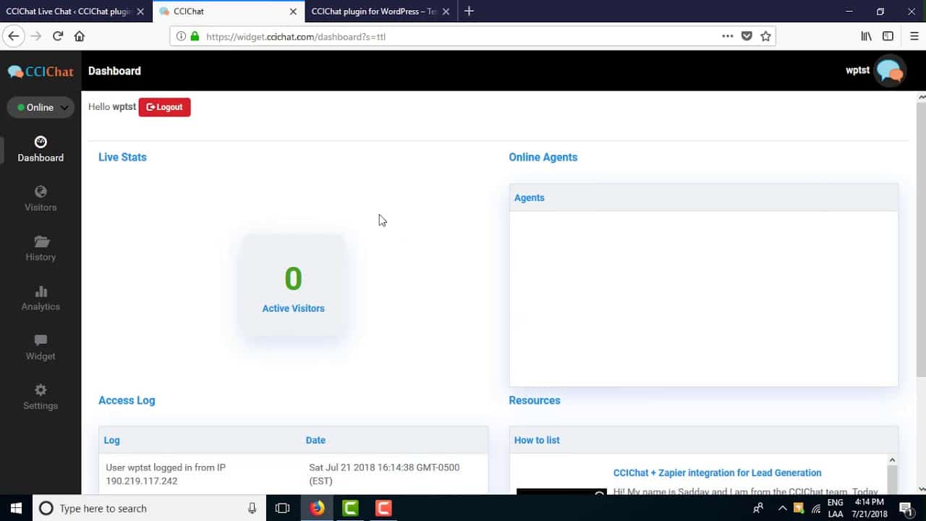Open the Visitors globe icon
926x521 pixels.
41,192
